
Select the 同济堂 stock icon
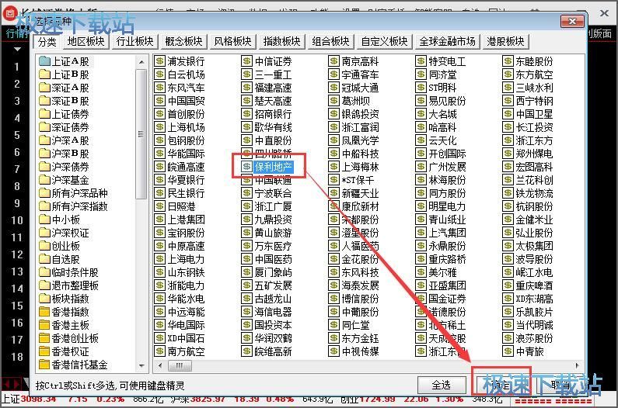point(421,74)
